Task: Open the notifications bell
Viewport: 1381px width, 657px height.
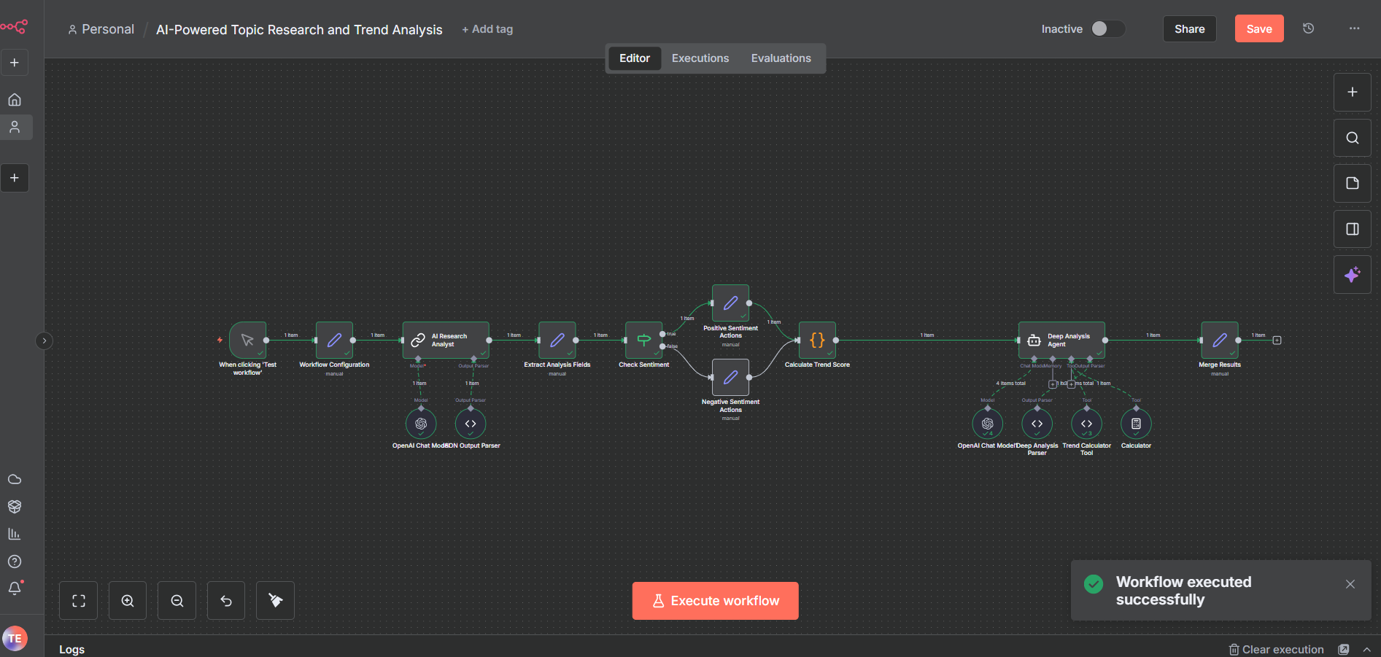Action: (x=15, y=588)
